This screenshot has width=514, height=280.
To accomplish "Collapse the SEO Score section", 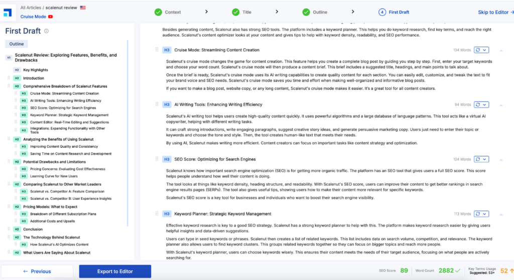I will [501, 160].
